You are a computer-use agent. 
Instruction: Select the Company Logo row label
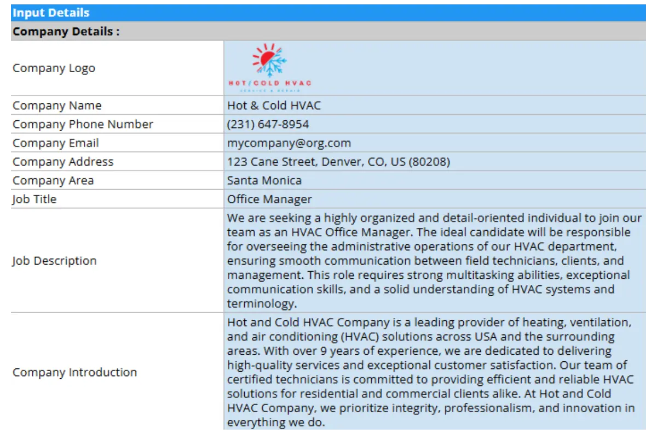coord(54,68)
